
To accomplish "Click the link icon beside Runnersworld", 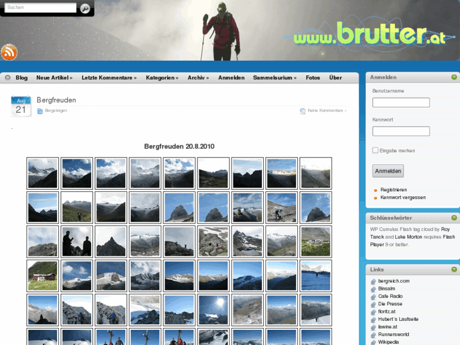I will pyautogui.click(x=373, y=335).
